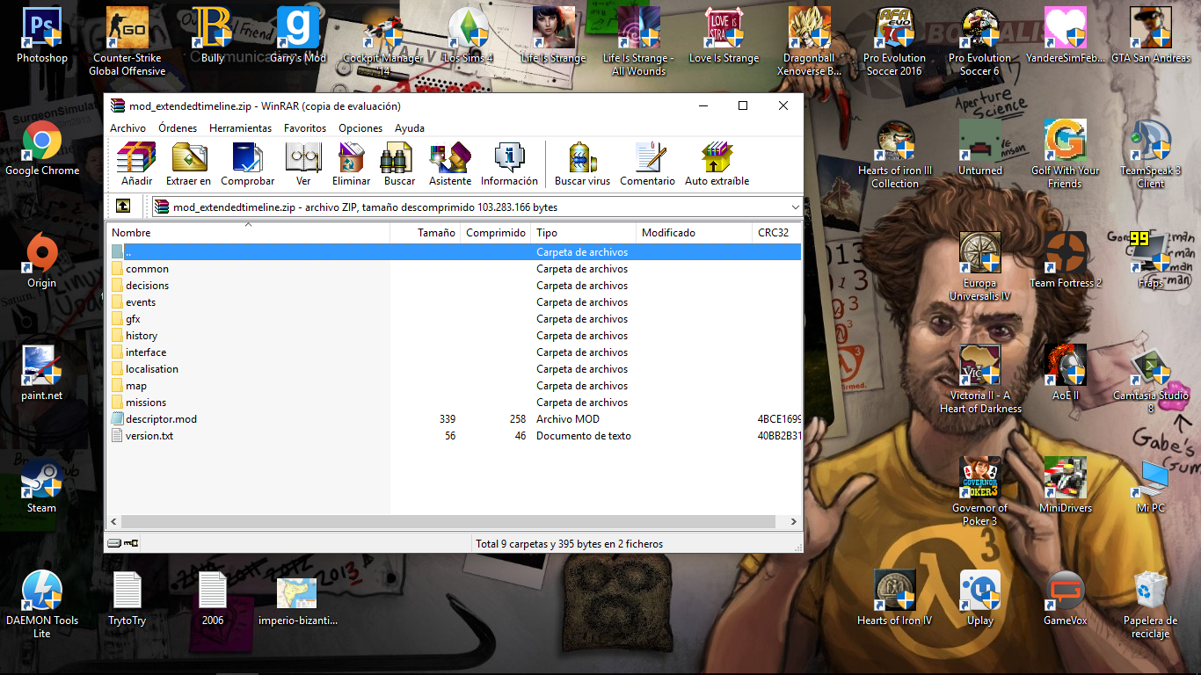Click the horizontal scrollbar right arrow
Viewport: 1201px width, 675px height.
(794, 521)
